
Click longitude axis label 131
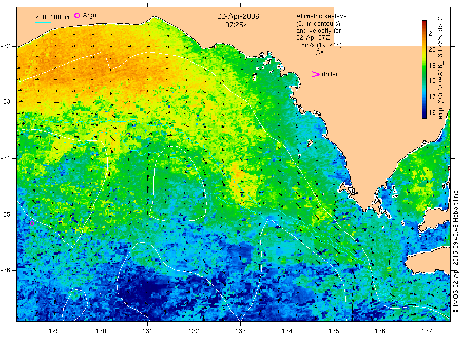147,331
